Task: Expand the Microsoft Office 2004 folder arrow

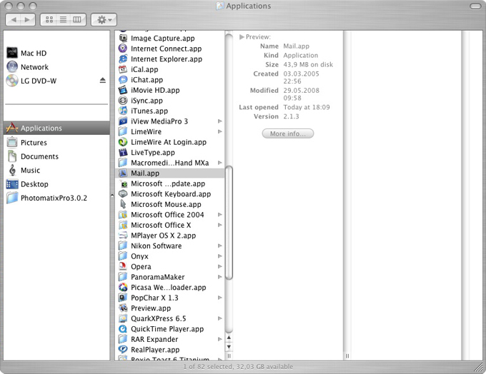Action: 219,215
